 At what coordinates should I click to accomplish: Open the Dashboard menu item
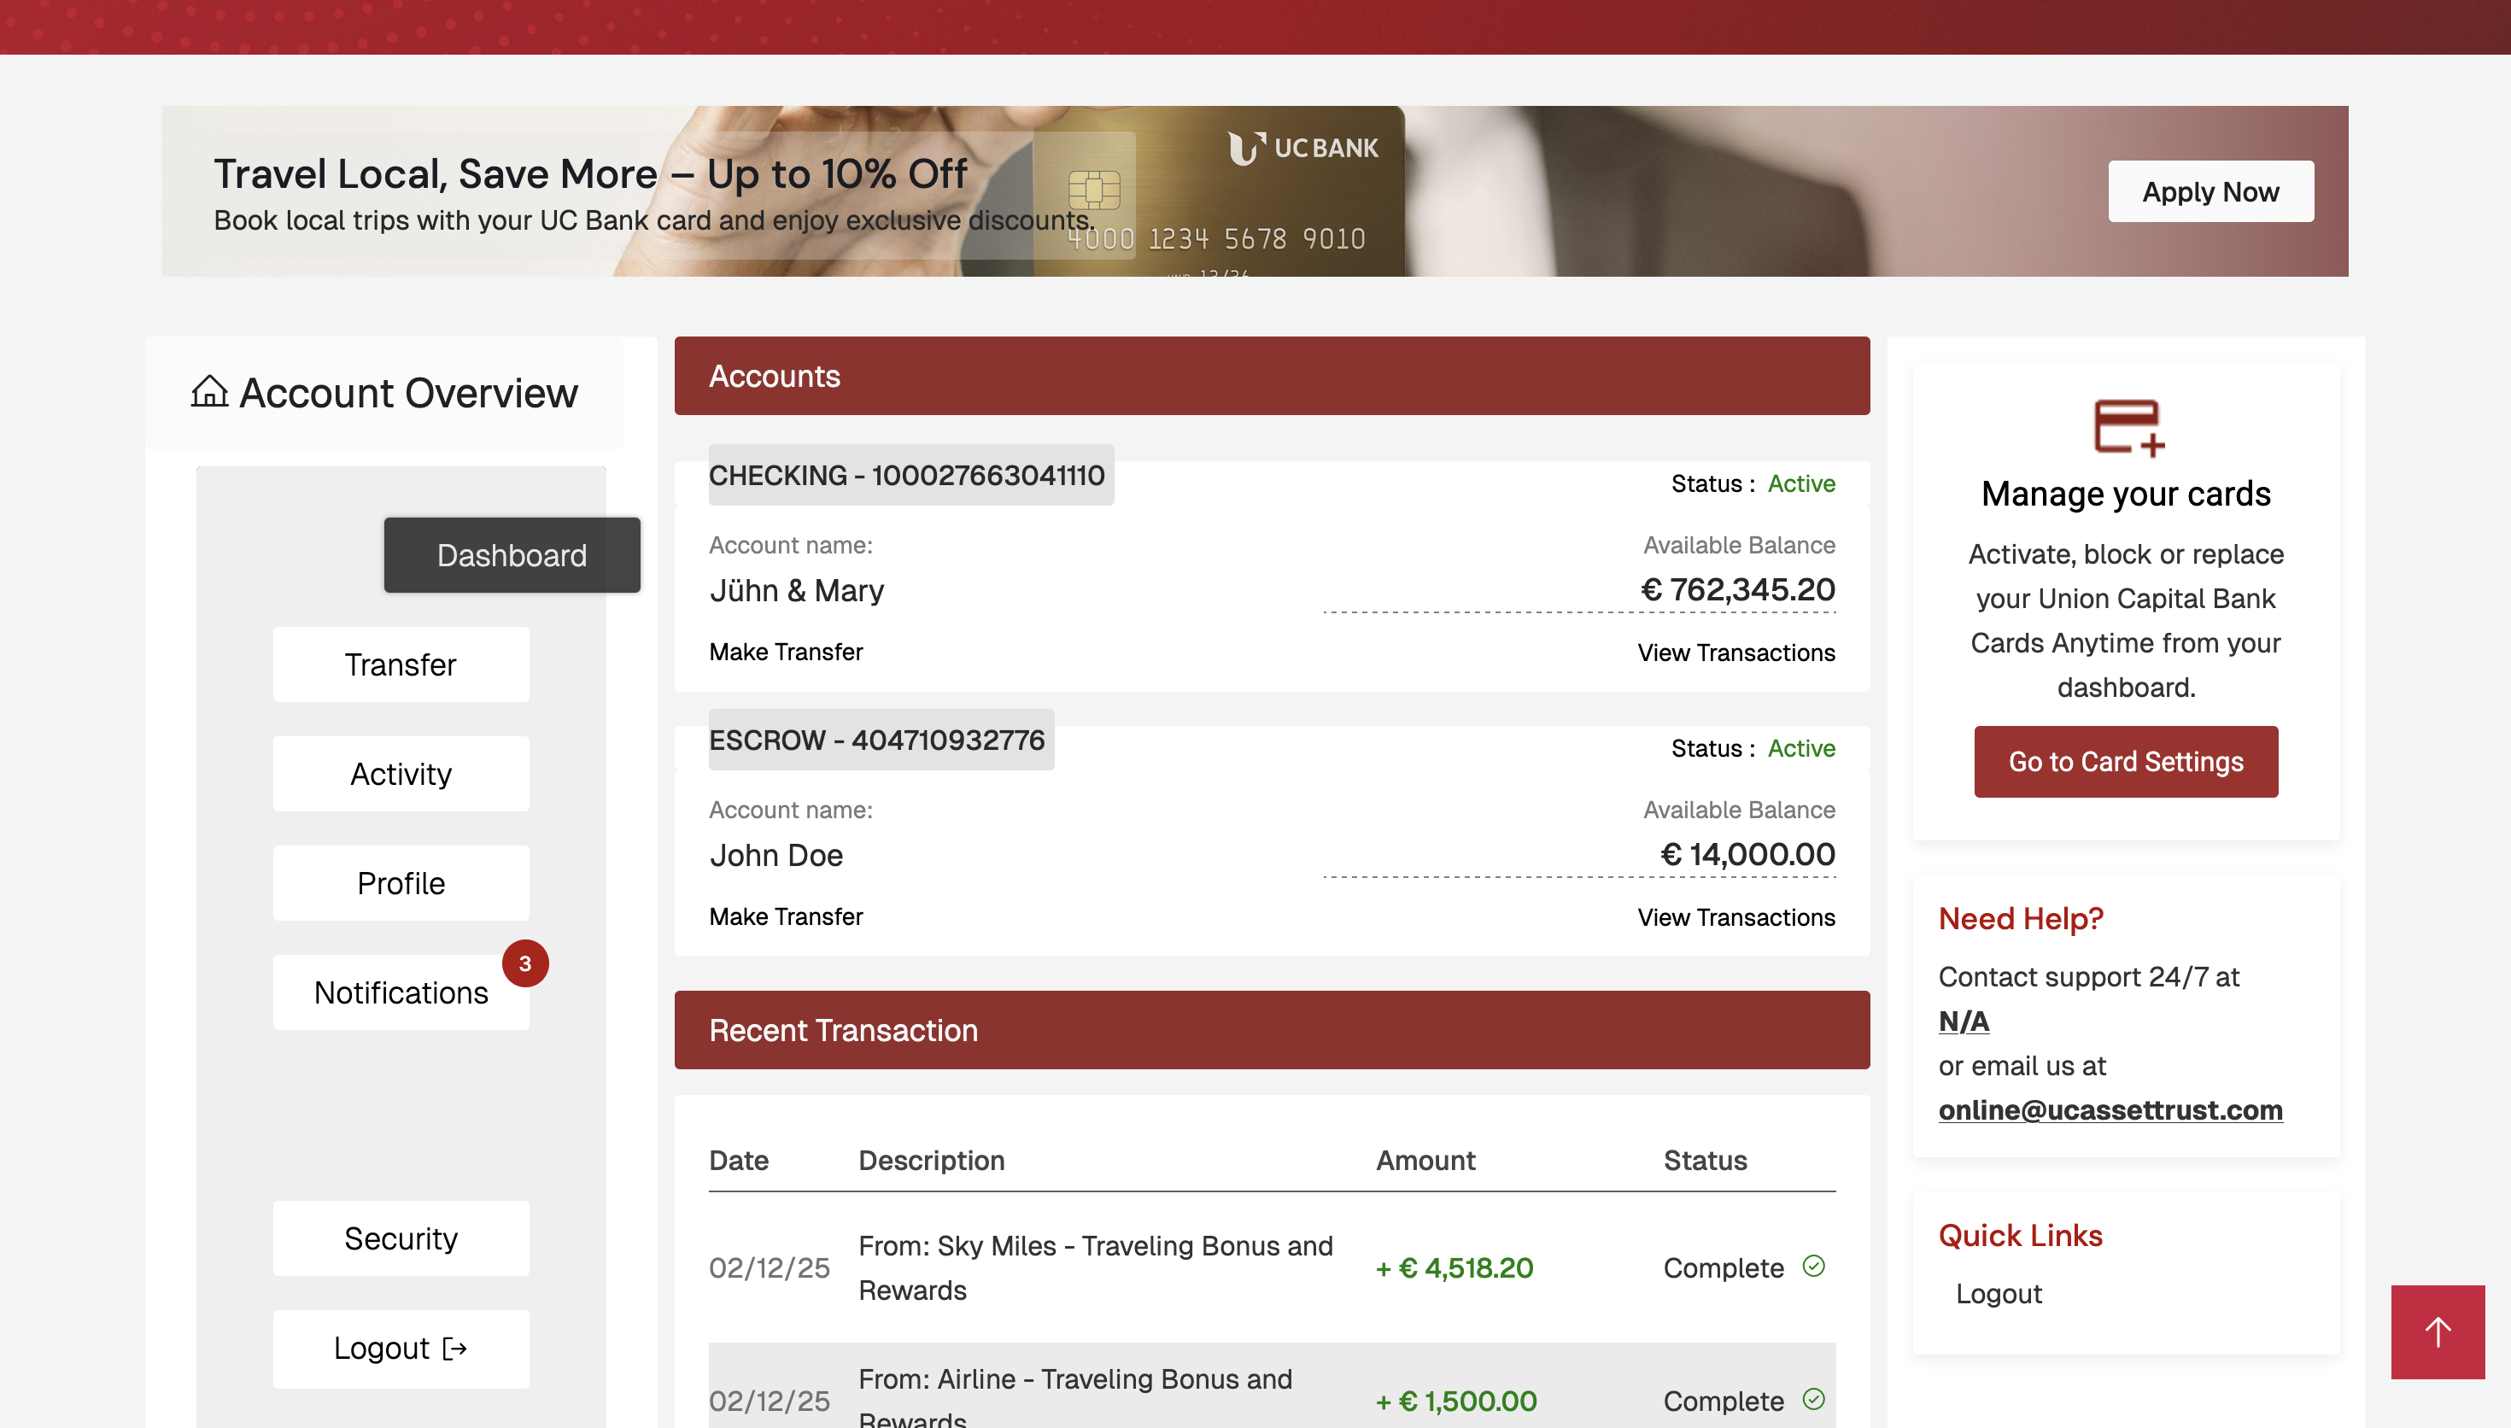tap(512, 555)
